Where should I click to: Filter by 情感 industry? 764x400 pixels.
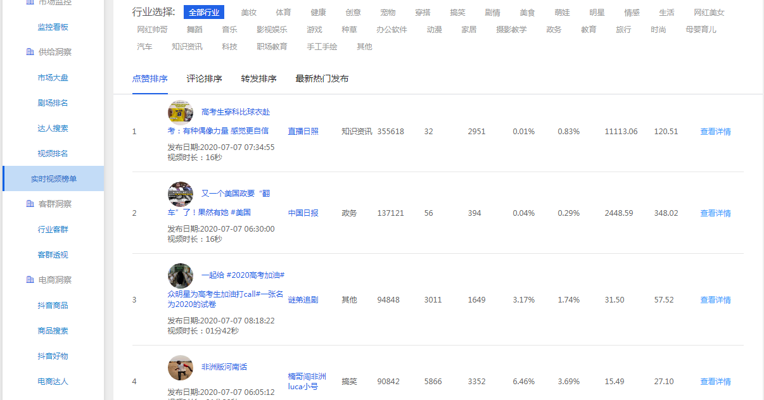pos(632,12)
